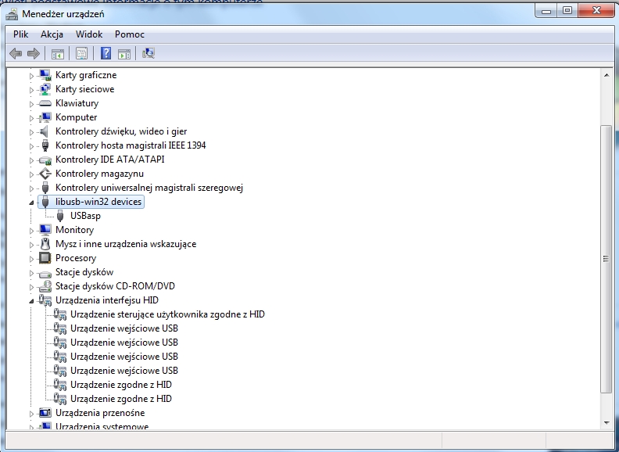Click the Monitory monitor icon

pyautogui.click(x=45, y=230)
